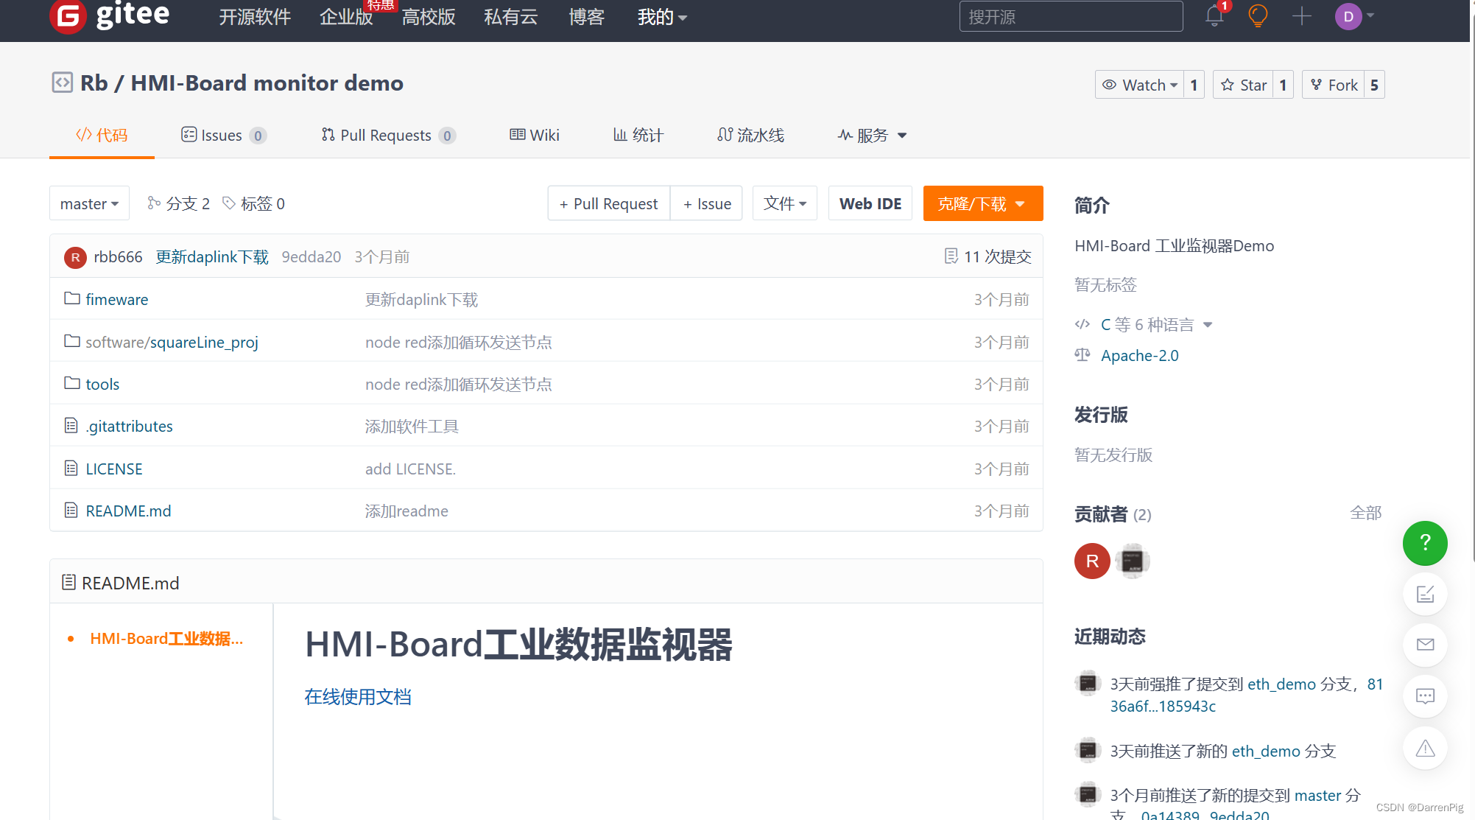Expand the master branch selector

(89, 203)
